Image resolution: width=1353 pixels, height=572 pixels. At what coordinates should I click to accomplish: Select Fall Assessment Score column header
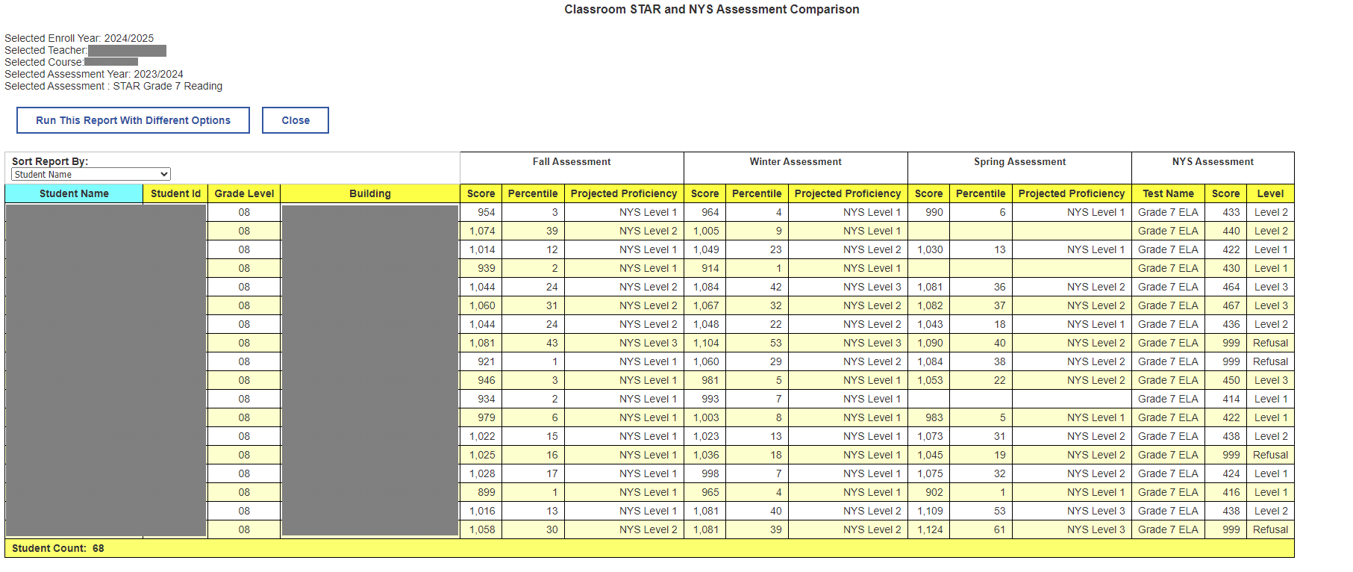481,193
